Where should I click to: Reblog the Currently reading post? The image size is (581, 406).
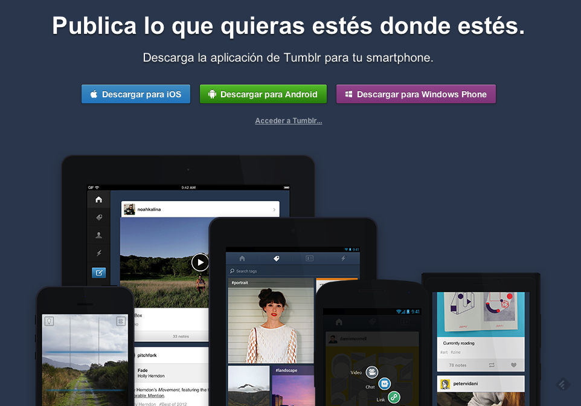pyautogui.click(x=493, y=365)
